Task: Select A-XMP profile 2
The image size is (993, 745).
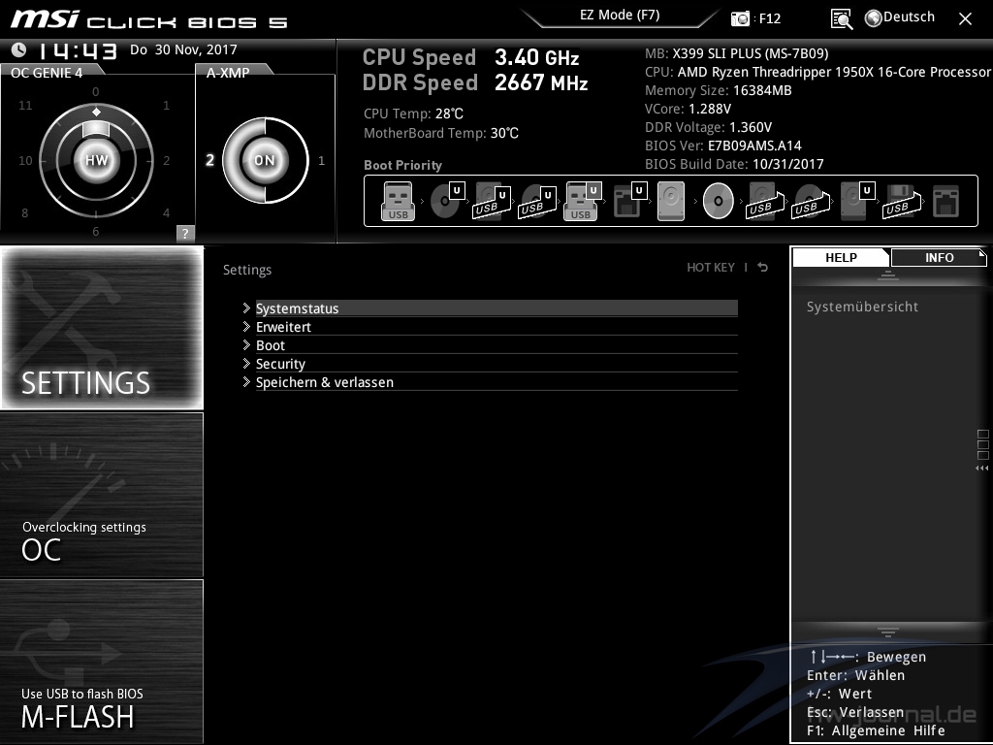Action: pos(209,160)
